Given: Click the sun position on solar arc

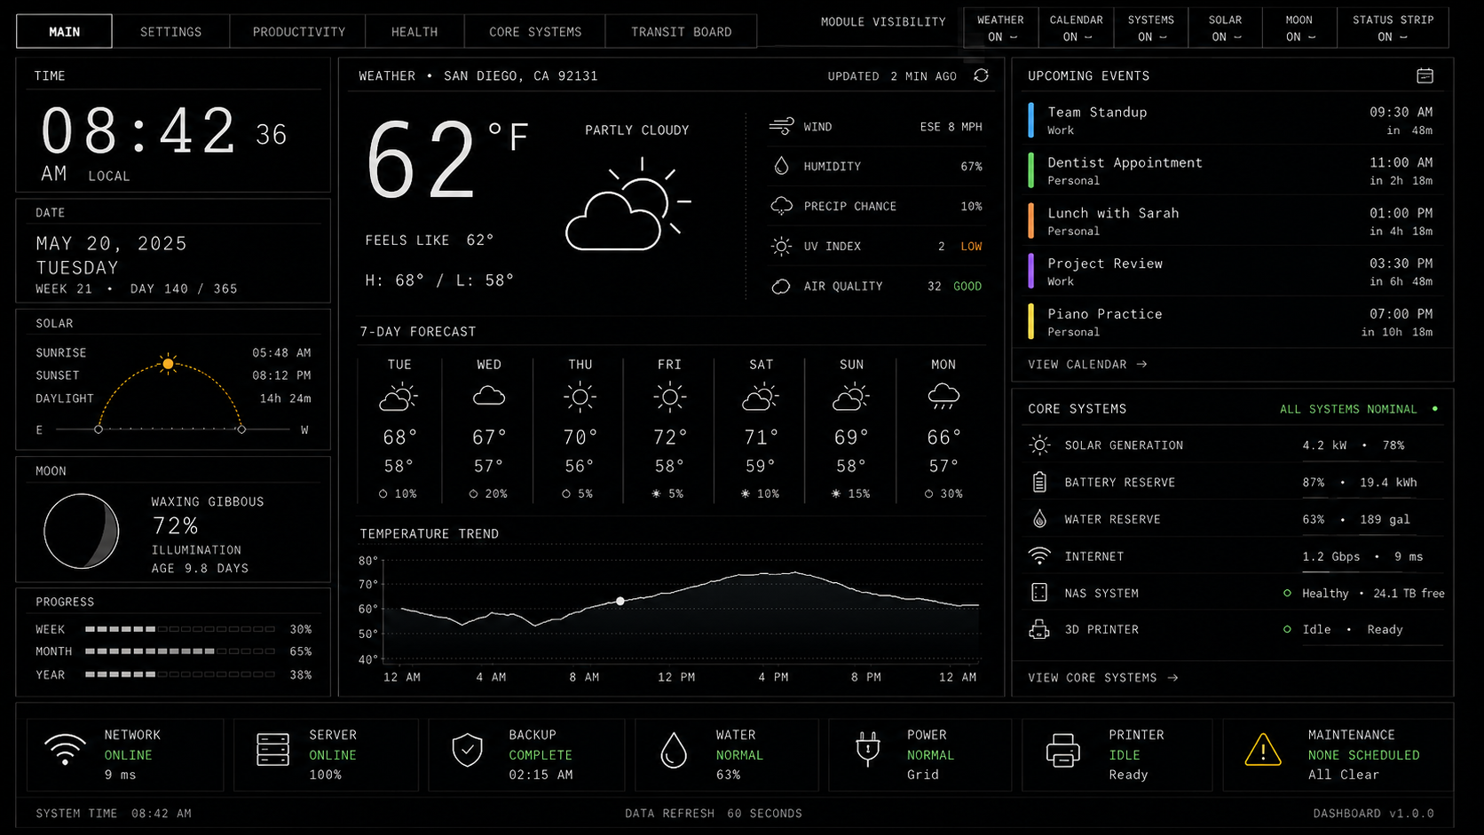Looking at the screenshot, I should pyautogui.click(x=168, y=364).
